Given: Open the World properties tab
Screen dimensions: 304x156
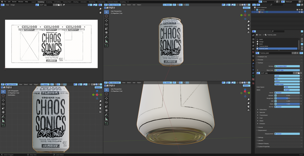Looking at the screenshot, I should point(253,52).
